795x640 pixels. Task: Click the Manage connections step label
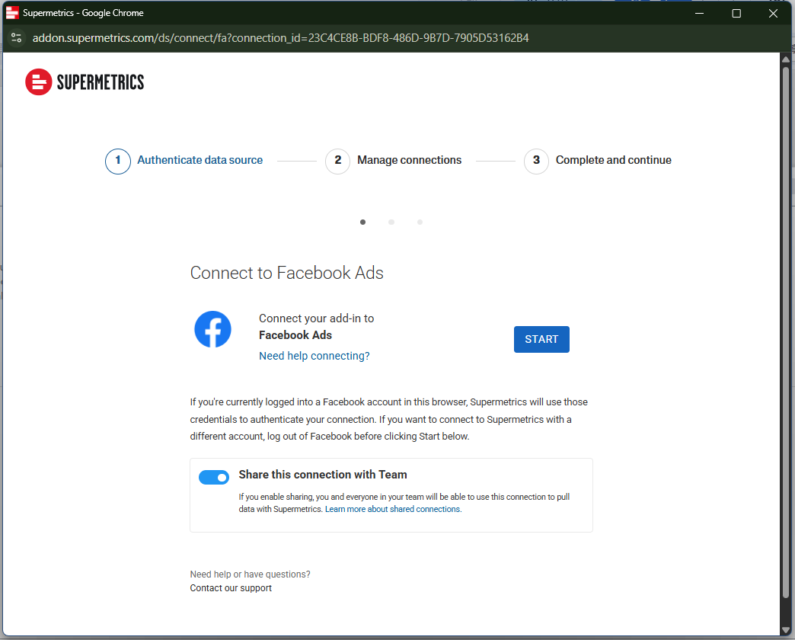[409, 160]
